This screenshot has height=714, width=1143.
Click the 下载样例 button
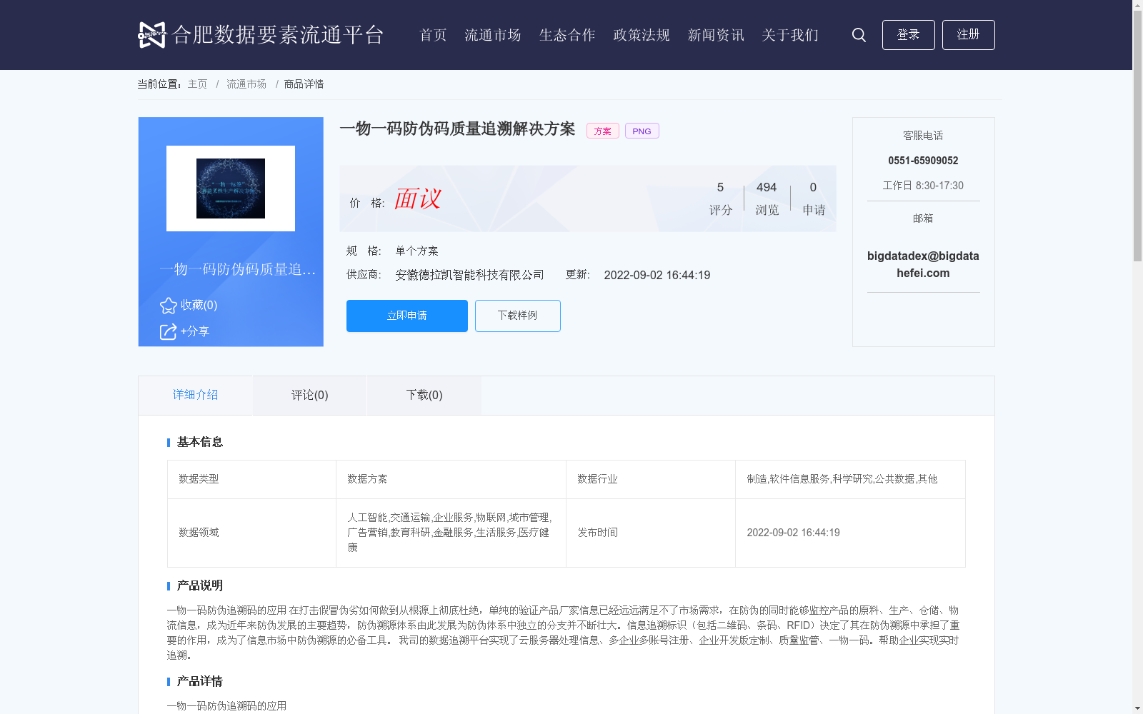[x=518, y=316]
